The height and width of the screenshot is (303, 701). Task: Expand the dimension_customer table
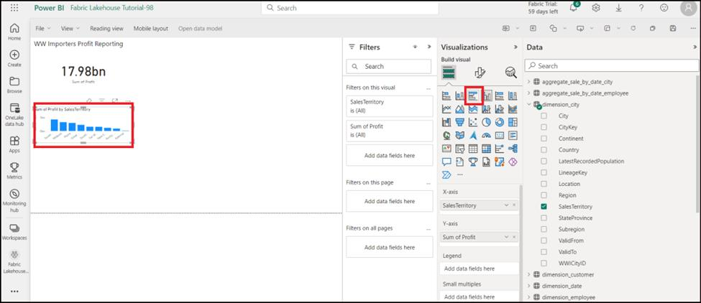[x=529, y=274]
